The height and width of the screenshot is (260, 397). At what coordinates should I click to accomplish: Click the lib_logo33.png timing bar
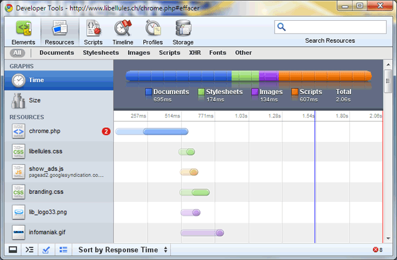click(x=191, y=212)
